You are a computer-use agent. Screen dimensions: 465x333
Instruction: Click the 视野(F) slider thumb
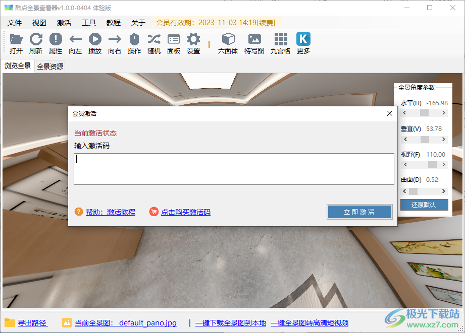click(432, 165)
